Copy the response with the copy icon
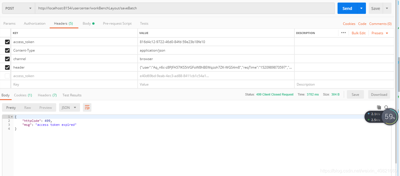The width and height of the screenshot is (400, 176). point(379,107)
